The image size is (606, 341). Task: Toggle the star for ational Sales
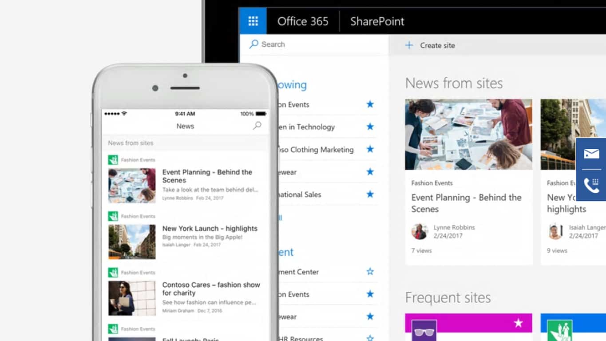pos(370,194)
